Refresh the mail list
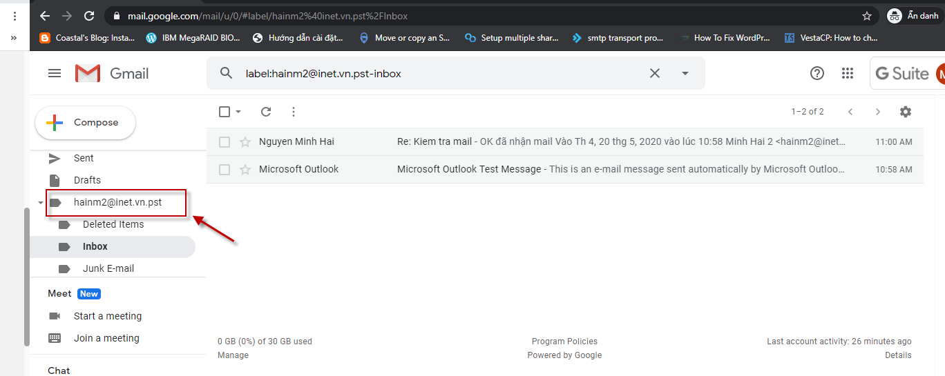The width and height of the screenshot is (945, 376). (266, 111)
